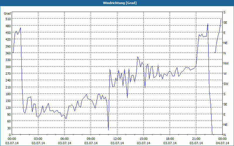Click the W compass label on the right
The width and height of the screenshot is (234, 146).
[x=225, y=74]
